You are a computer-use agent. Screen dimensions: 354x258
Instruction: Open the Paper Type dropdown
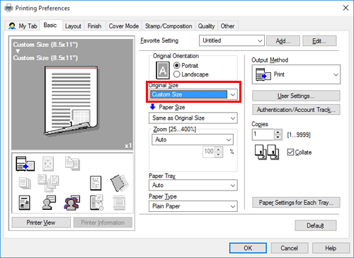tap(193, 206)
